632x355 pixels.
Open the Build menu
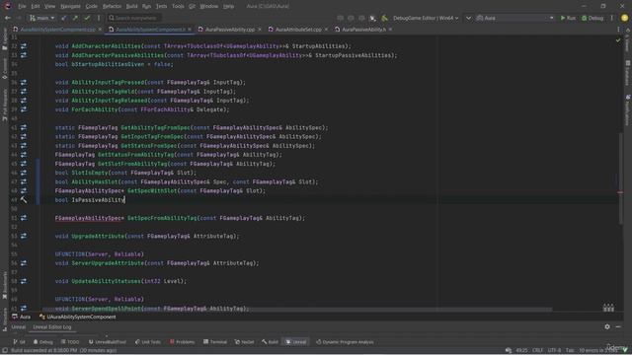pyautogui.click(x=131, y=7)
